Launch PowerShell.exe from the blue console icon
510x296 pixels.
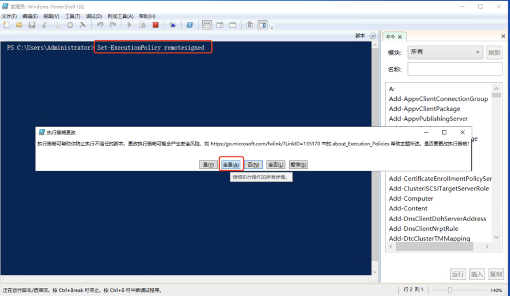[190, 25]
